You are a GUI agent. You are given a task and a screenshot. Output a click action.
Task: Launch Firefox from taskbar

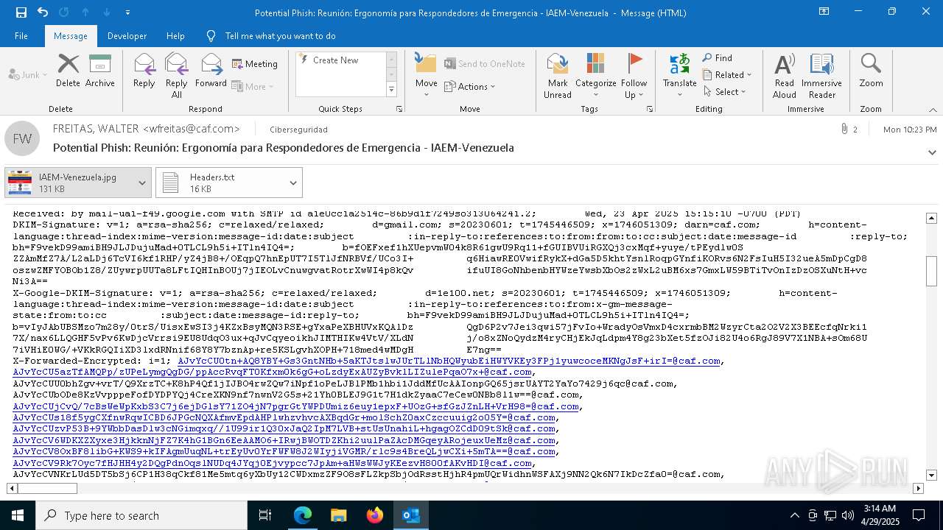[374, 515]
